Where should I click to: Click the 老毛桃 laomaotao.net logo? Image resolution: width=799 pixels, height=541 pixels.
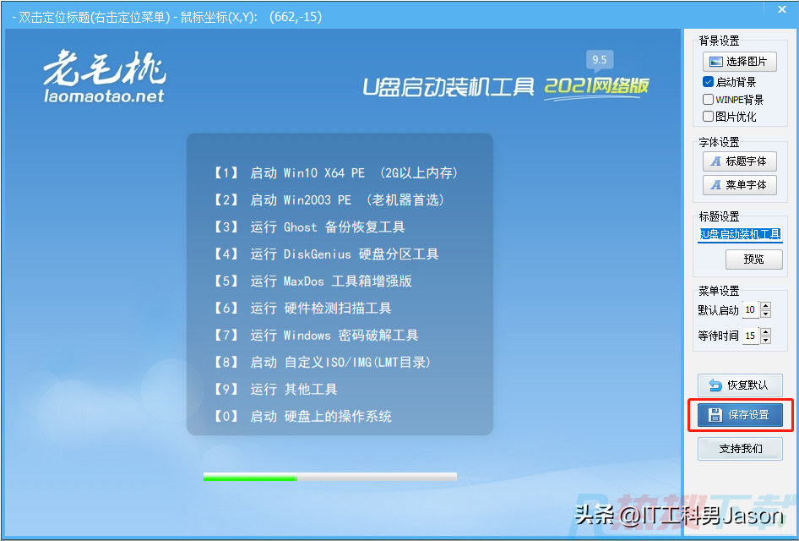click(x=105, y=76)
